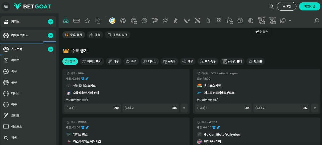Open the 샌안토니오 스퍼스 team match
The height and width of the screenshot is (145, 322).
click(85, 86)
